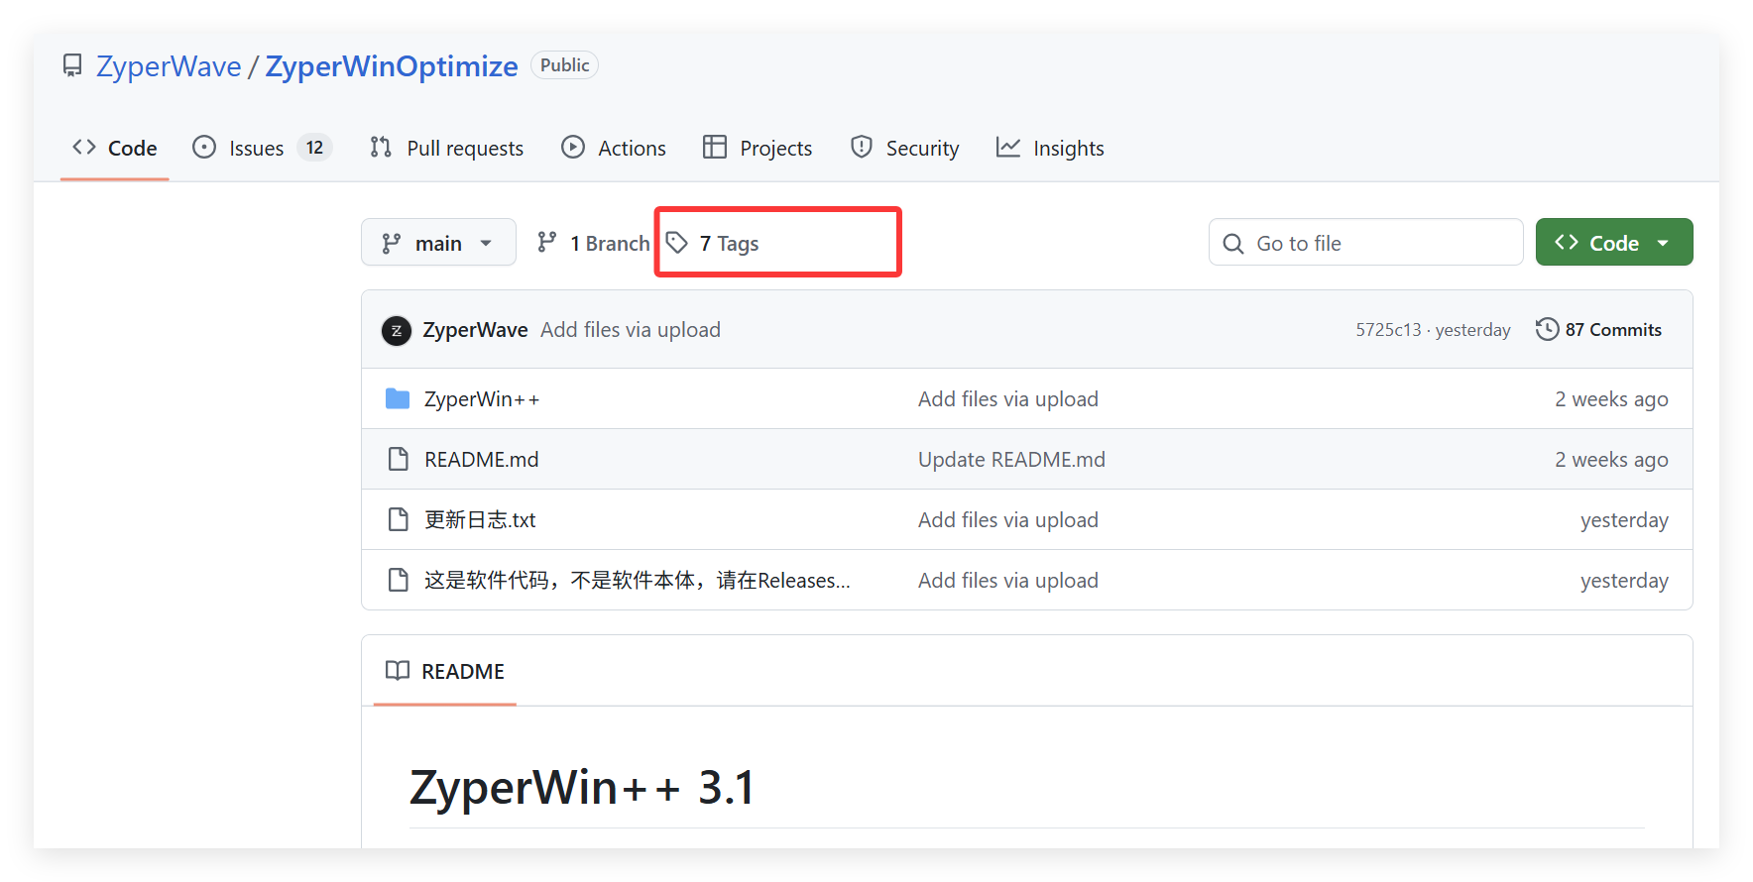Open the ZyperWin++ folder

pyautogui.click(x=482, y=399)
